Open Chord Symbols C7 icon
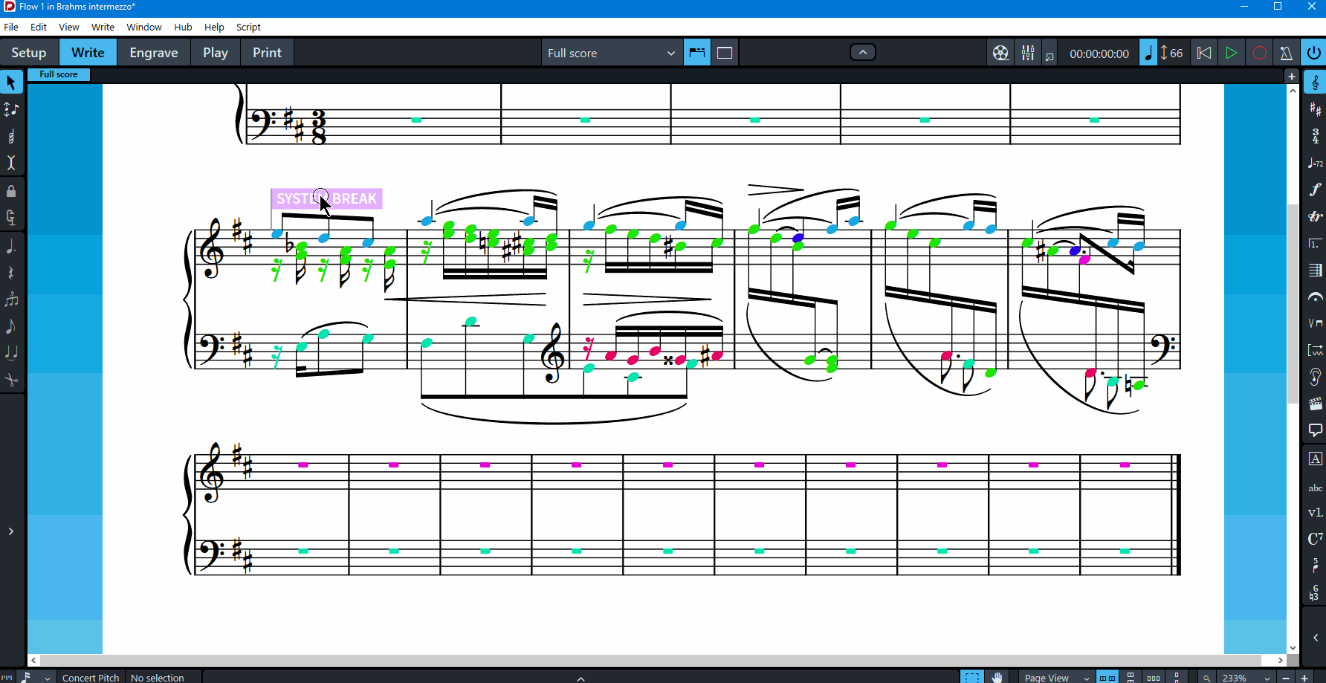 point(1315,539)
